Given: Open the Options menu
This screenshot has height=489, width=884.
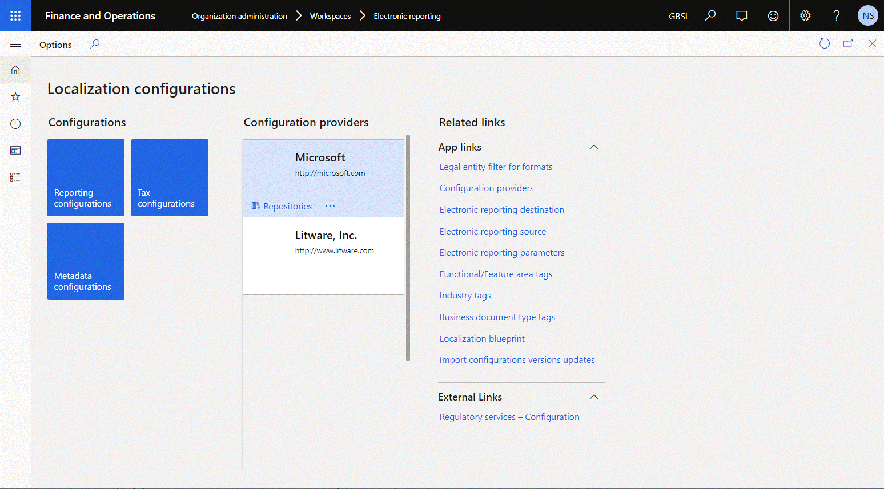Looking at the screenshot, I should click(x=55, y=44).
